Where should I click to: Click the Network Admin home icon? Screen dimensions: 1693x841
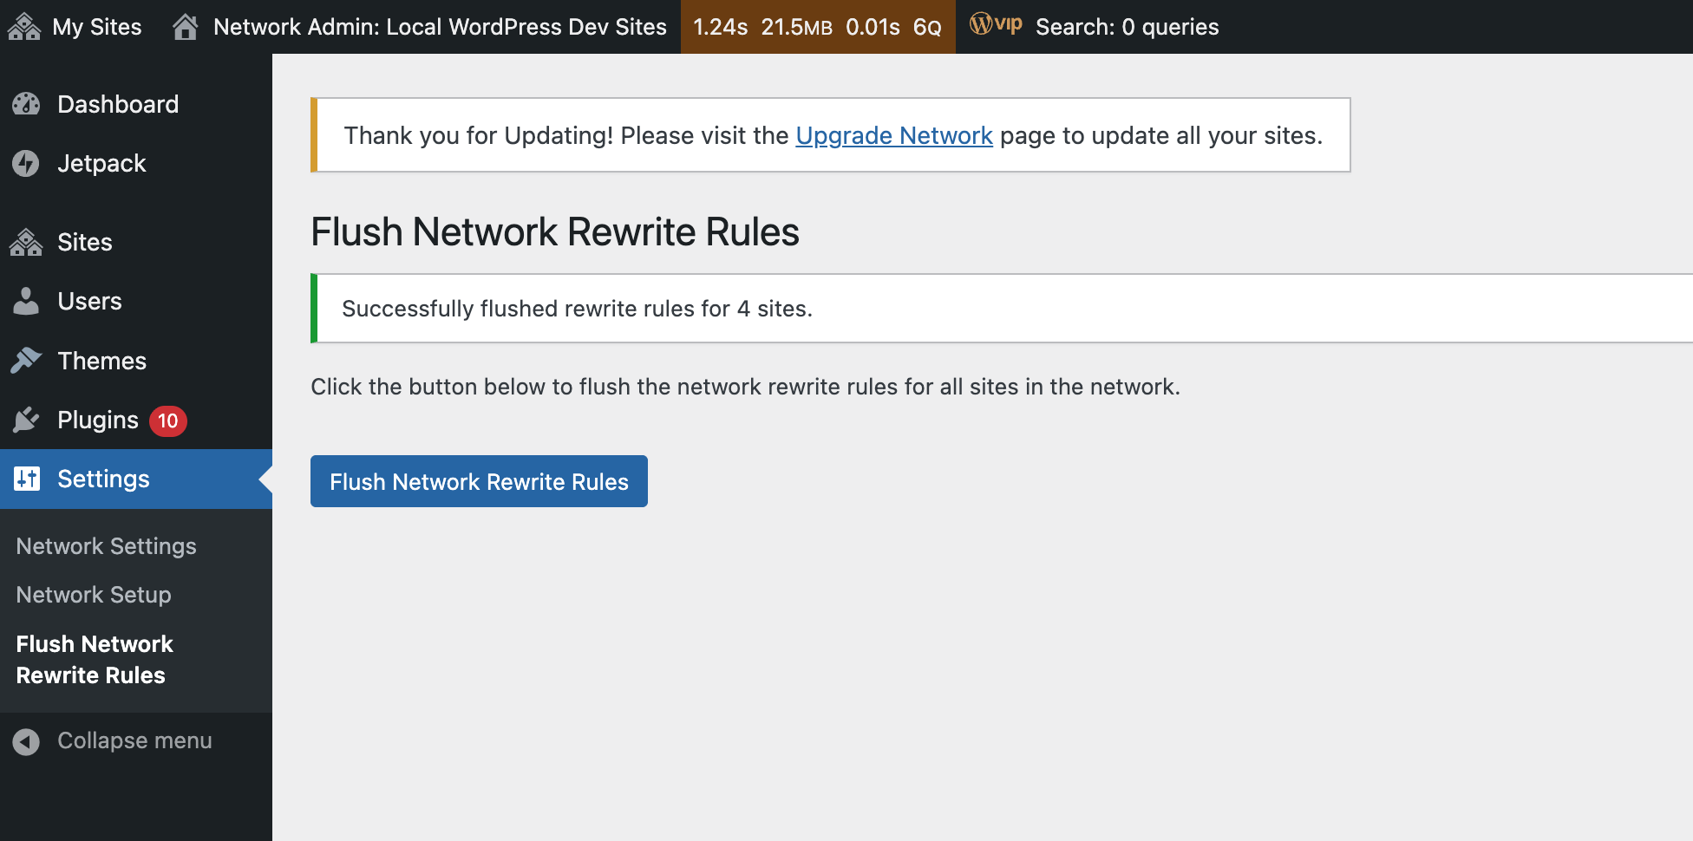[185, 27]
